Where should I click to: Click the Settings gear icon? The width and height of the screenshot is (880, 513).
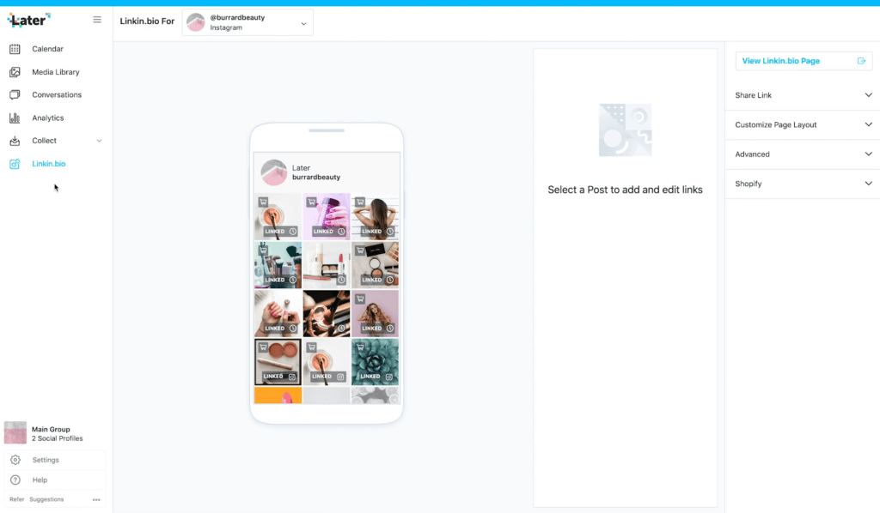[x=15, y=460]
